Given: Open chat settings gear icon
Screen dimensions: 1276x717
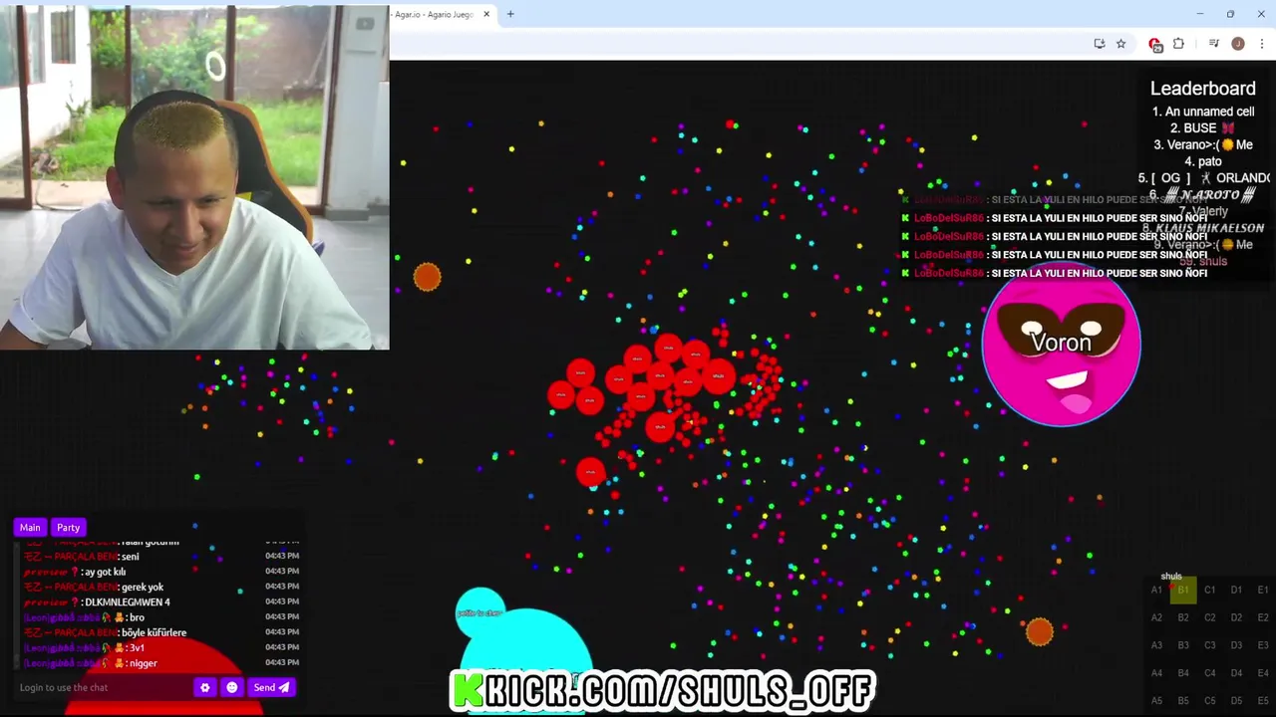Looking at the screenshot, I should coord(205,687).
